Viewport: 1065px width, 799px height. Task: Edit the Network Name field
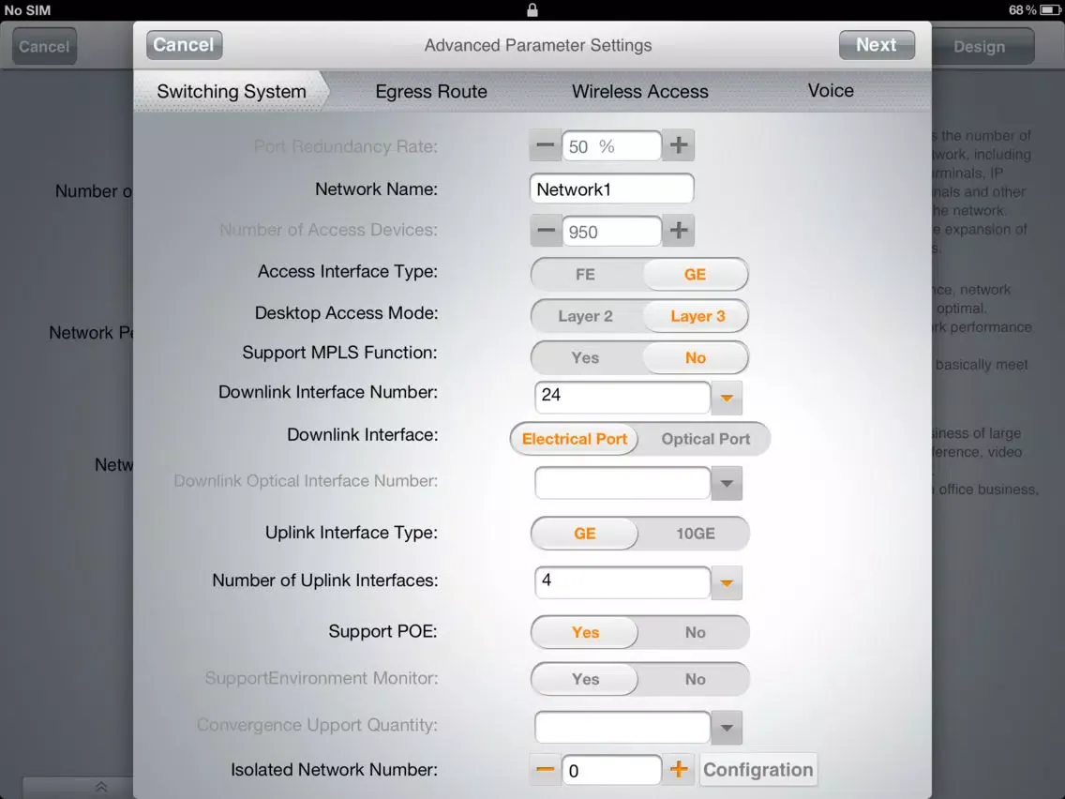click(x=611, y=188)
